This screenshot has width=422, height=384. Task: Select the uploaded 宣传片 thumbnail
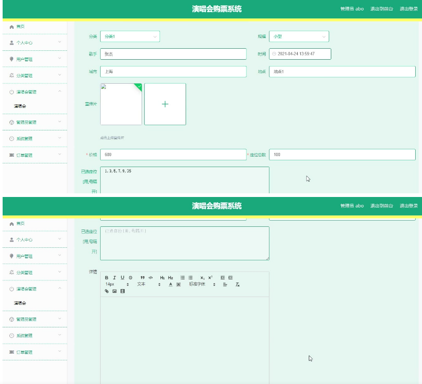pos(121,104)
